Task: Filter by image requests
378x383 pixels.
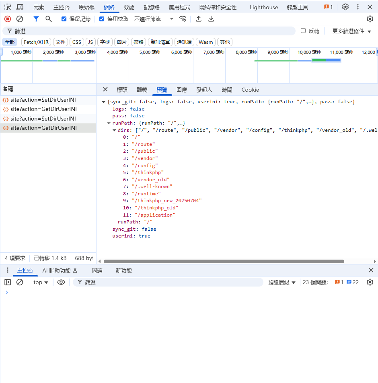Action: [x=122, y=42]
